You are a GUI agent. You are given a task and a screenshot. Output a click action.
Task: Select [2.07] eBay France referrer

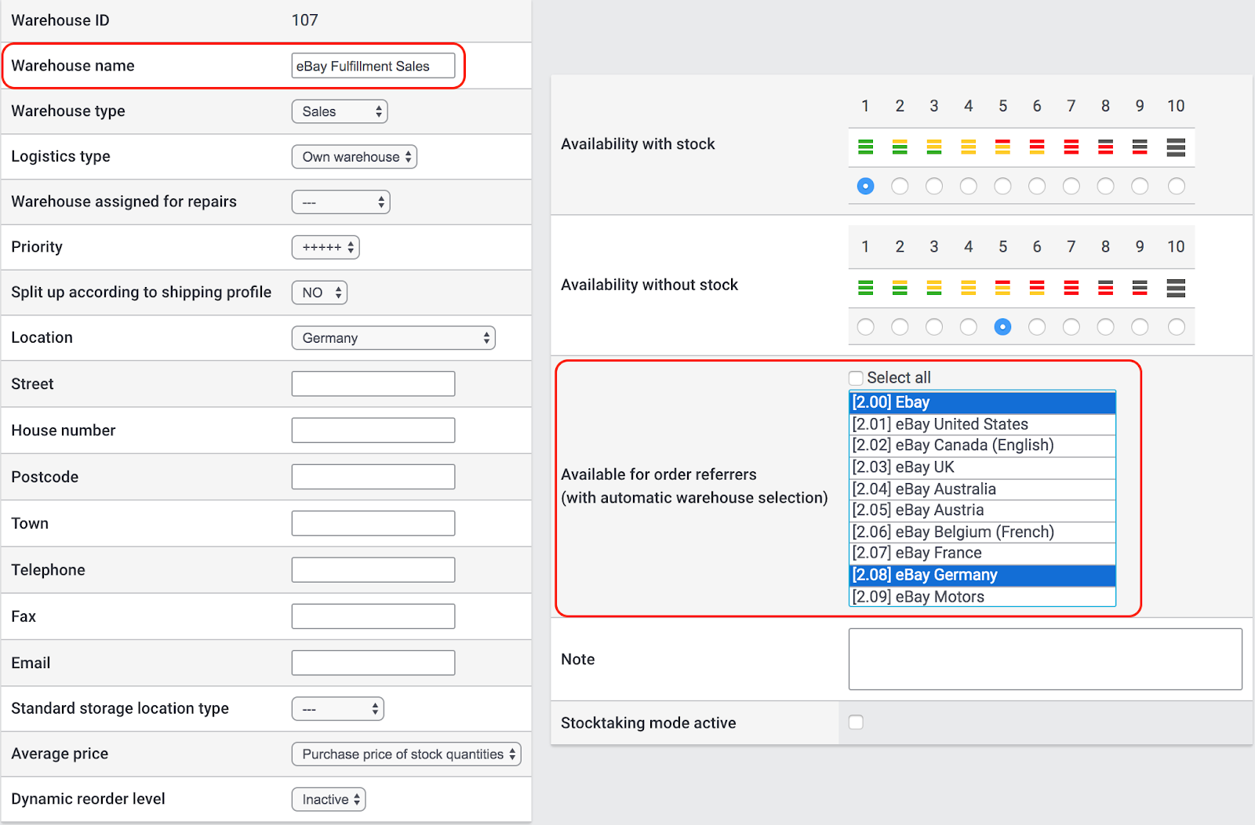(982, 554)
